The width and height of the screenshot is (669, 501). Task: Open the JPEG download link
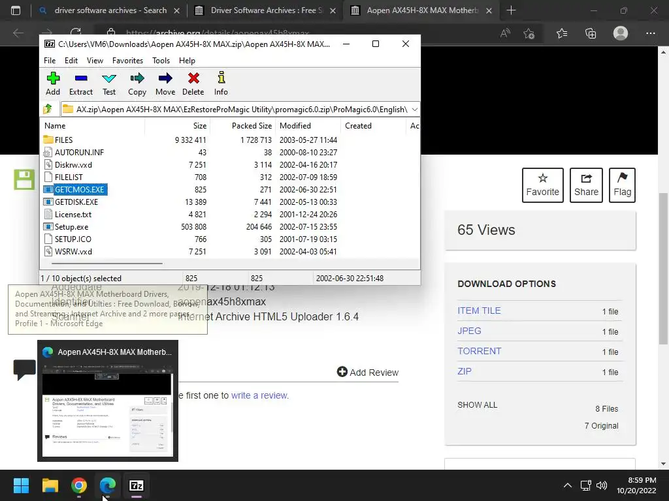point(469,331)
